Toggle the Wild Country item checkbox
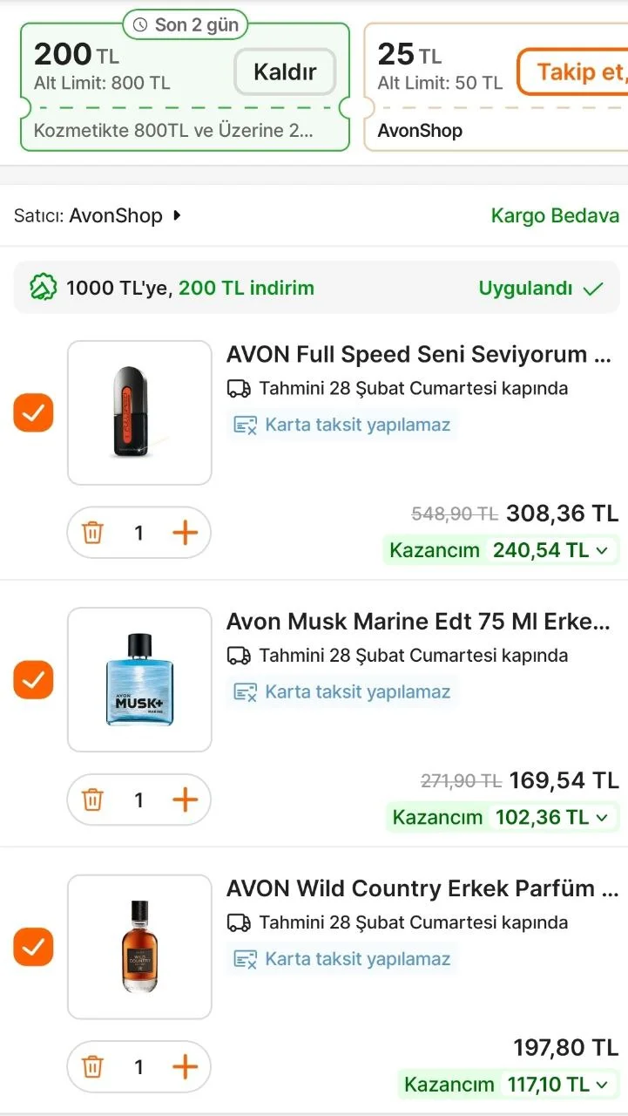Viewport: 628px width, 1116px height. tap(33, 947)
